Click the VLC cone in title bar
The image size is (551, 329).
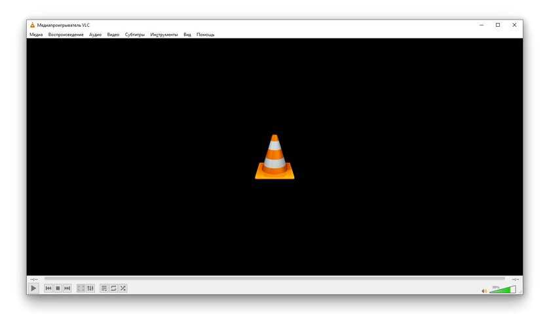[32, 25]
